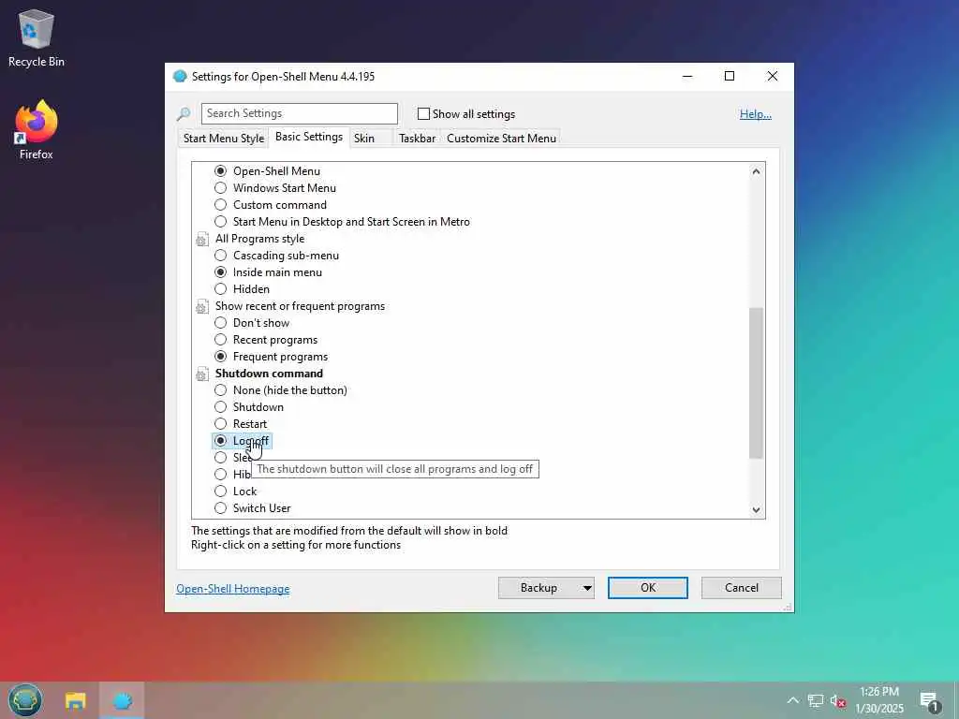Click the Cancel button
Screen dimensions: 959x719
[742, 588]
